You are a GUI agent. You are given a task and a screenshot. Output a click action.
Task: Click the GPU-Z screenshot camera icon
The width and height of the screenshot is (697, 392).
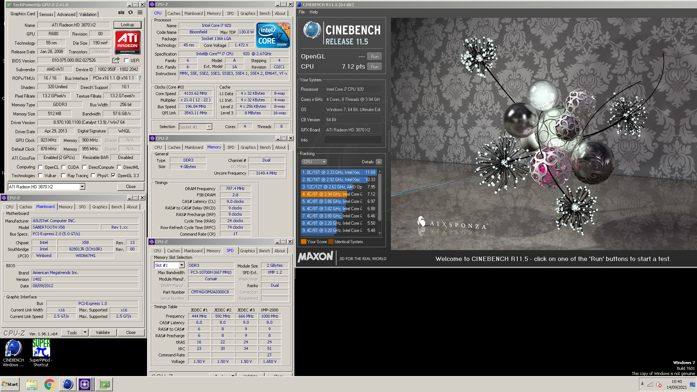121,13
